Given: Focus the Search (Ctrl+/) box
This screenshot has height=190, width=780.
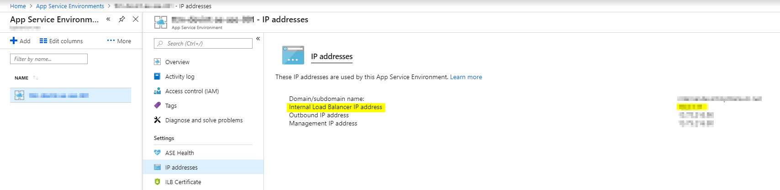Looking at the screenshot, I should pos(203,43).
